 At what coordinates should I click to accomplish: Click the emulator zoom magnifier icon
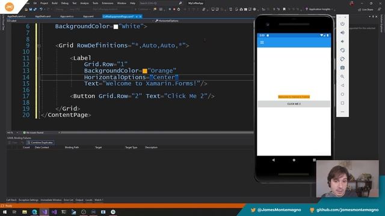tap(342, 76)
